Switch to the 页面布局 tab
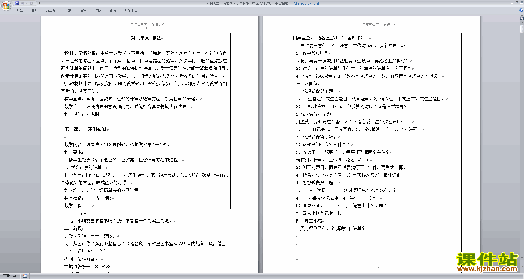This screenshot has width=524, height=279. coord(52,11)
